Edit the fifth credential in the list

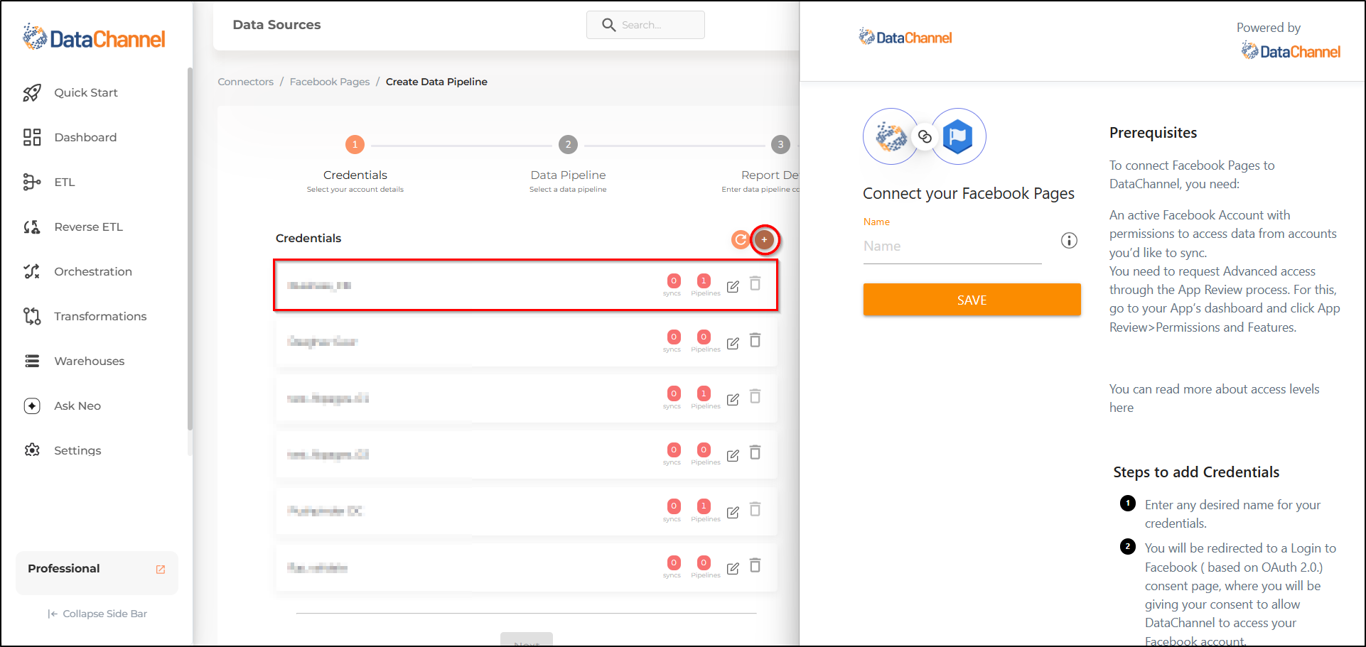(x=733, y=512)
